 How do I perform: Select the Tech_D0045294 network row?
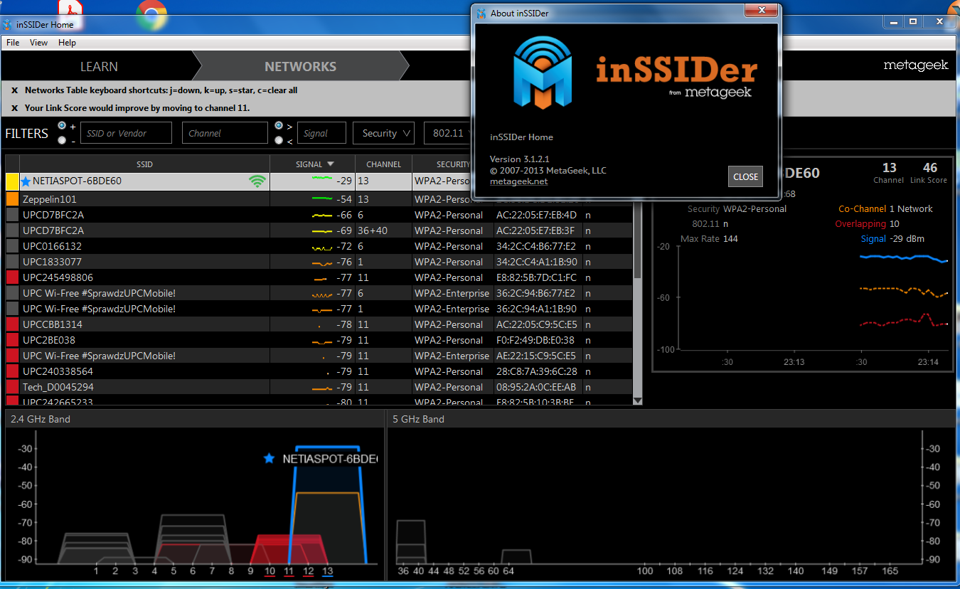(x=319, y=387)
